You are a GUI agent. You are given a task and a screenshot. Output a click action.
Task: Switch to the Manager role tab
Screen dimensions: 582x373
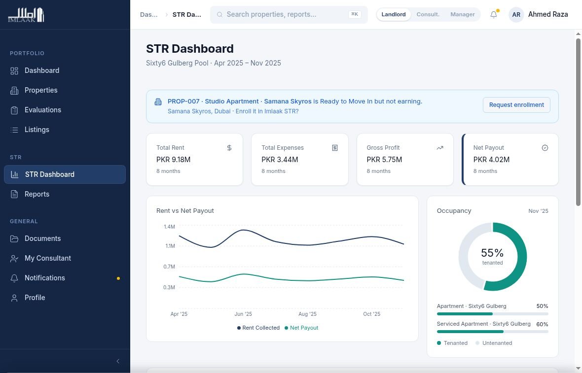click(463, 14)
